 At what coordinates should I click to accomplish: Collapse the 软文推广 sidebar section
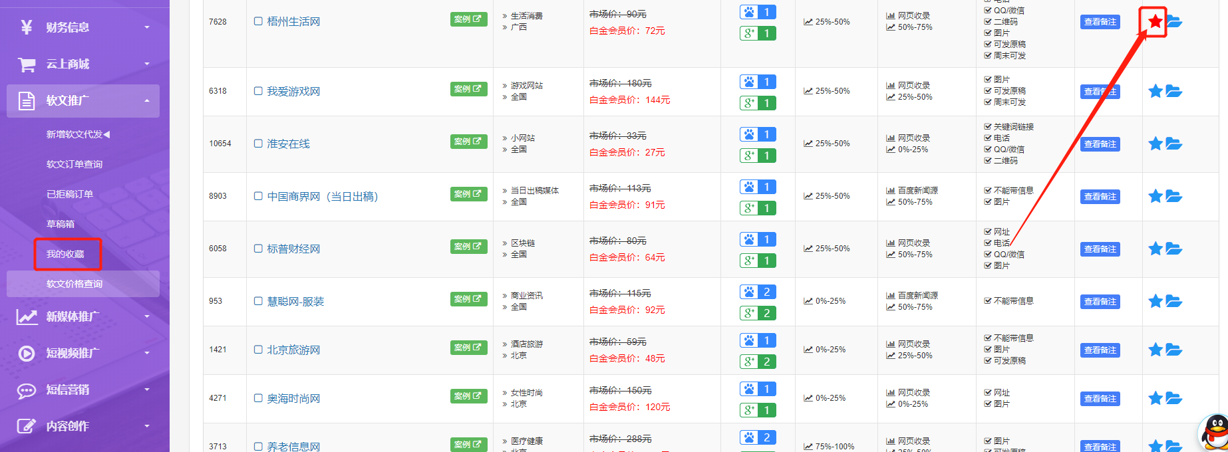pos(83,101)
